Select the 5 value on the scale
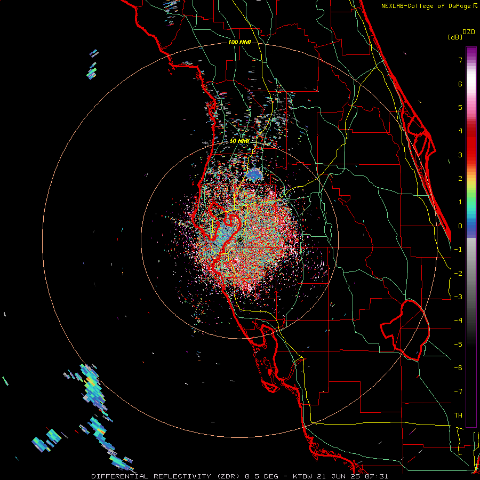 pos(460,107)
